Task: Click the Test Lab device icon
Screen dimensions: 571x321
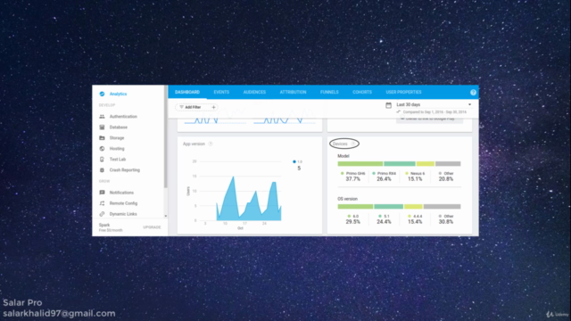Action: coord(102,160)
